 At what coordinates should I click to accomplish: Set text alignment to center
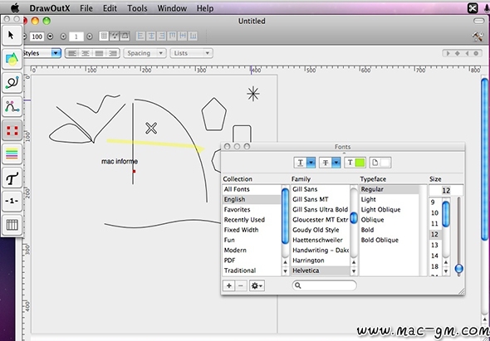point(86,53)
